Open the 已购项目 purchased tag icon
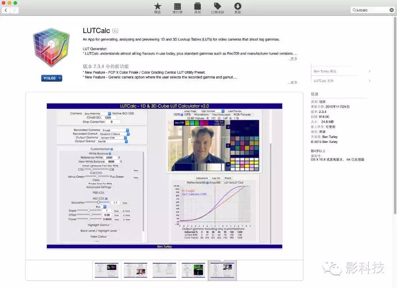This screenshot has width=397, height=288. coord(217,6)
